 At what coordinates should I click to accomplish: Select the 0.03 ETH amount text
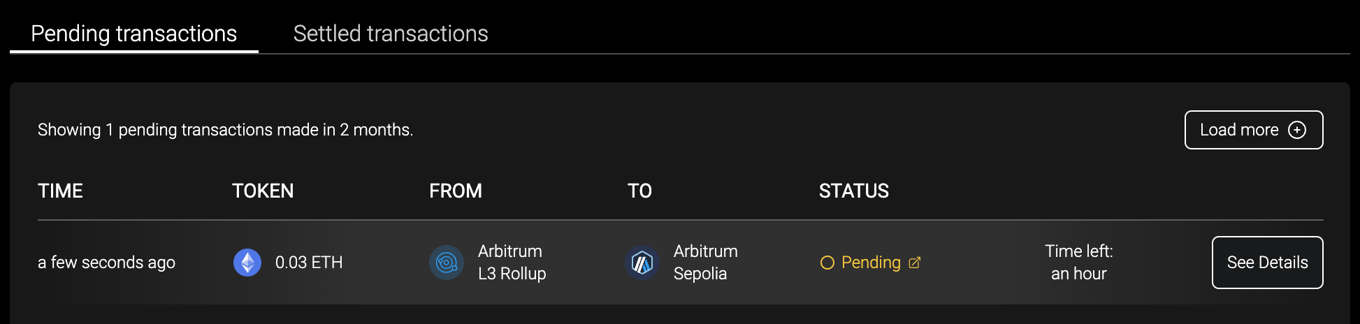tap(309, 263)
